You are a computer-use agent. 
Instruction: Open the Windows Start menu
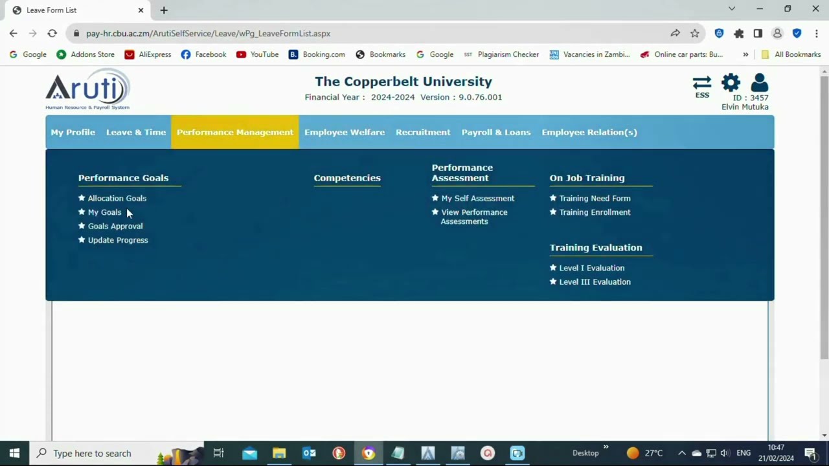point(14,453)
